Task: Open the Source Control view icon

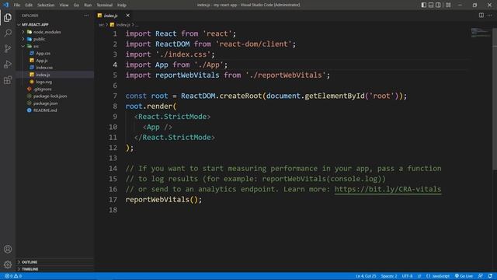Action: [8, 48]
